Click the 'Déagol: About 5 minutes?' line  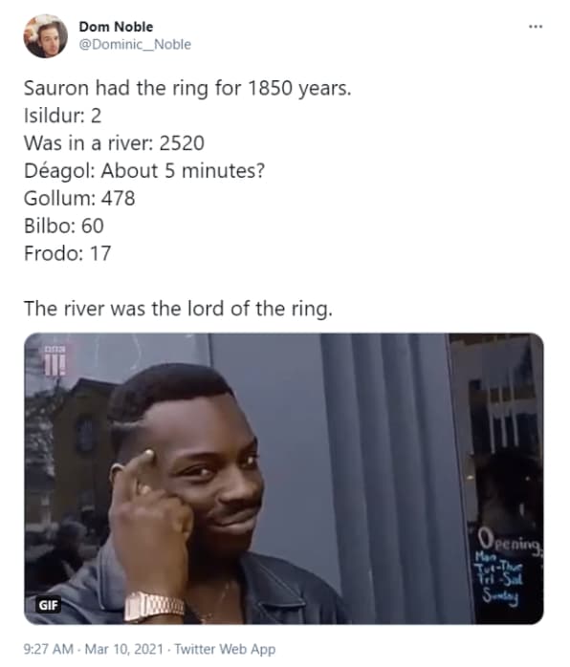click(144, 171)
